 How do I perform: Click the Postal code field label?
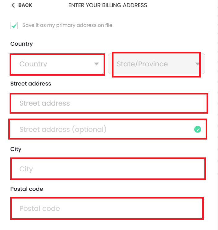pos(27,189)
